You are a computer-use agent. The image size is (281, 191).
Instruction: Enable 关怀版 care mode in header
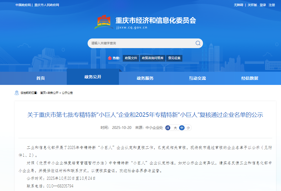click(x=252, y=5)
